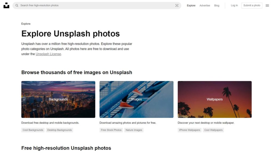Click the "Explore Unsplash photos" heading

tap(70, 34)
